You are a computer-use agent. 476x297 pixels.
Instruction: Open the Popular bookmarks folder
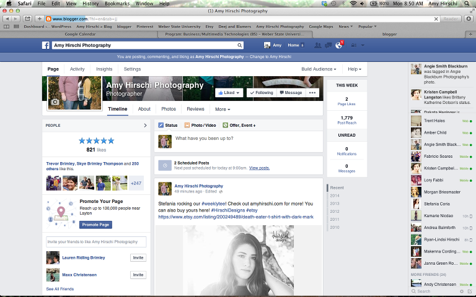pos(368,27)
